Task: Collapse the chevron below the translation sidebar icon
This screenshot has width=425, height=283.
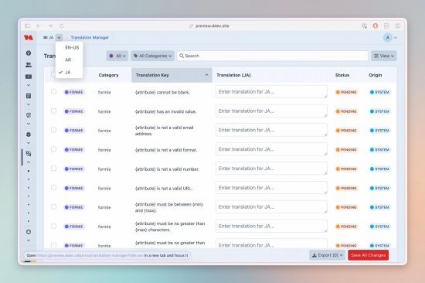Action: coord(28,162)
